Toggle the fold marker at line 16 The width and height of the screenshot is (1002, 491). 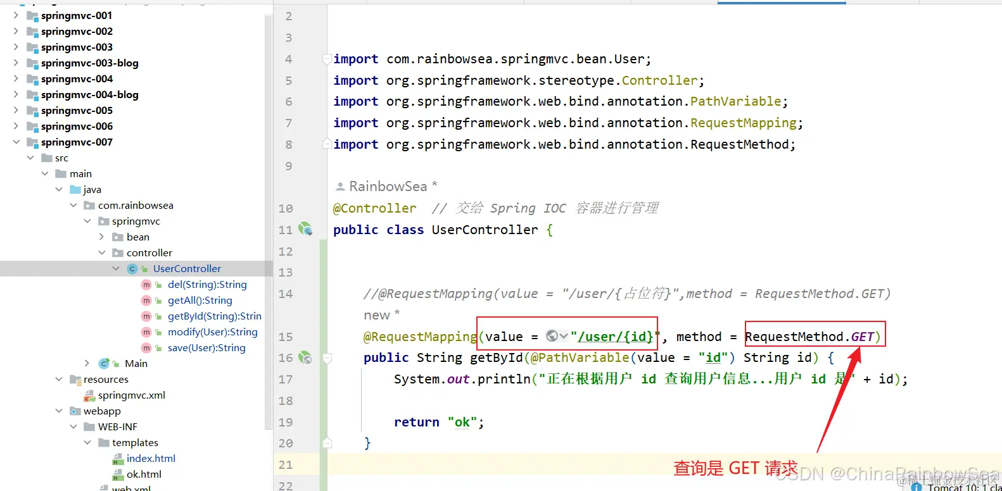pos(327,358)
